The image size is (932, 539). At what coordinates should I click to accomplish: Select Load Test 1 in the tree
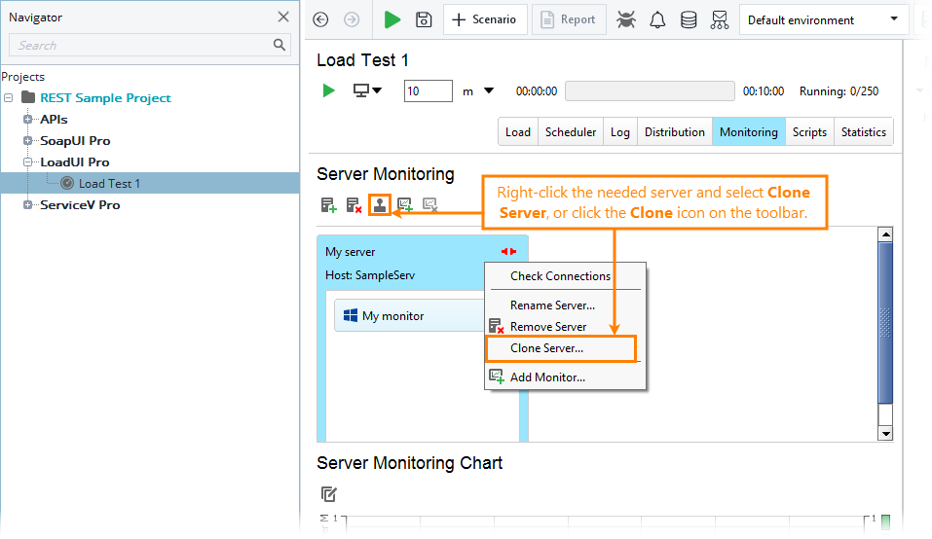click(x=109, y=184)
